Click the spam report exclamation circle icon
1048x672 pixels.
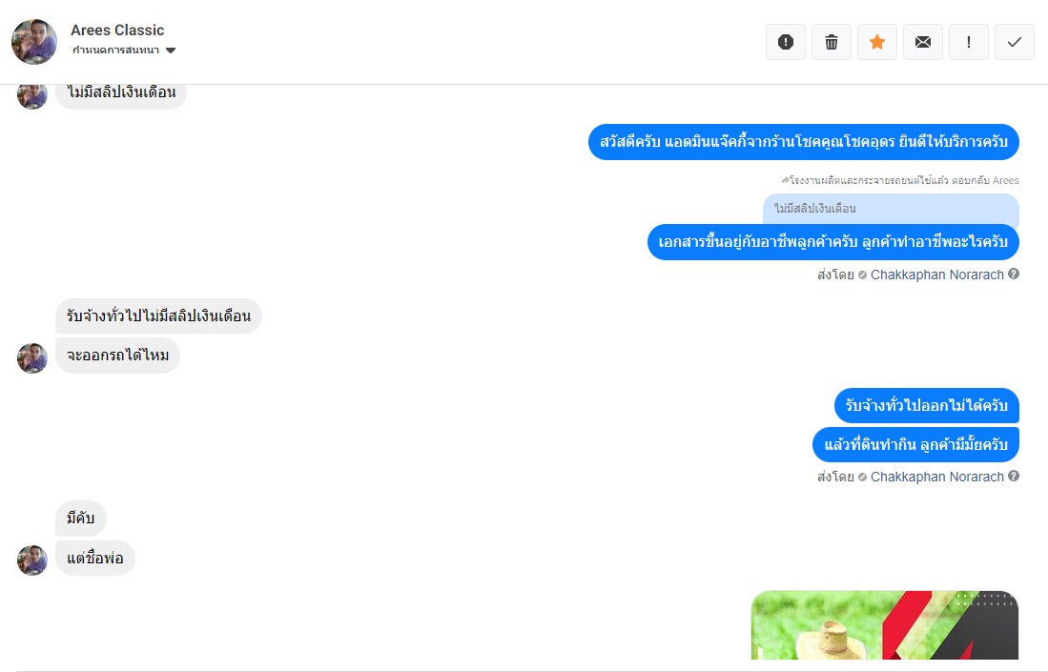coord(786,42)
